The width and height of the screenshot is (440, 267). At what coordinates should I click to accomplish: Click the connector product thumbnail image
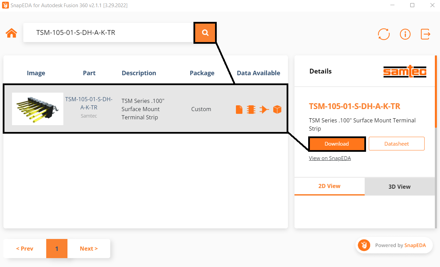coord(38,109)
